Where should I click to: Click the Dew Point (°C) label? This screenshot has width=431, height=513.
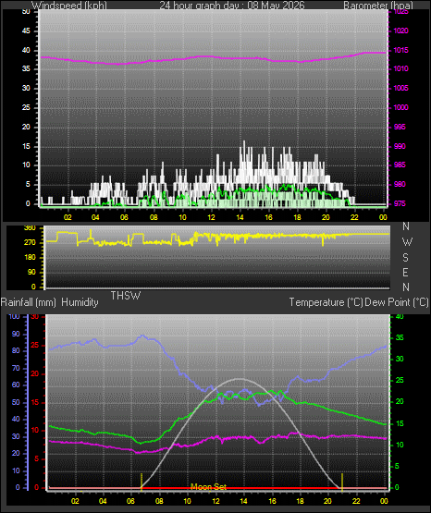(397, 302)
